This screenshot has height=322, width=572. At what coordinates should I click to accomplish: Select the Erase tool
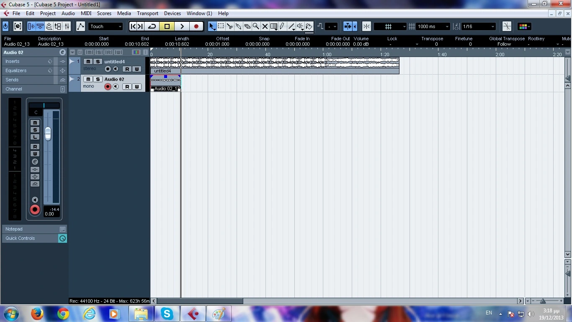tap(247, 26)
